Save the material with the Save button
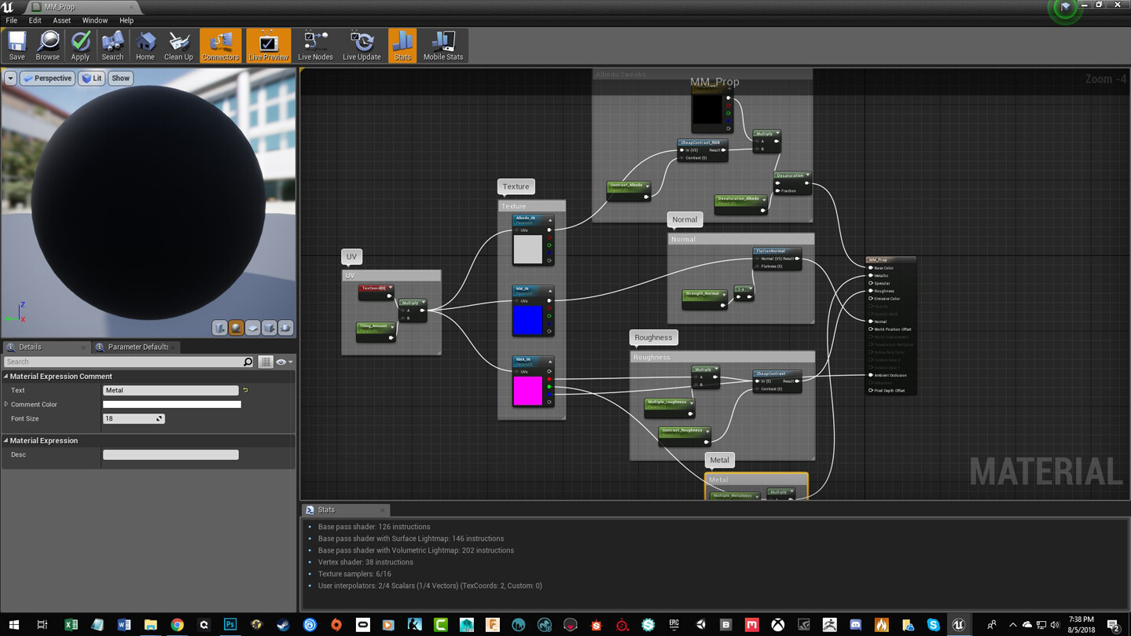Image resolution: width=1131 pixels, height=636 pixels. (x=17, y=46)
